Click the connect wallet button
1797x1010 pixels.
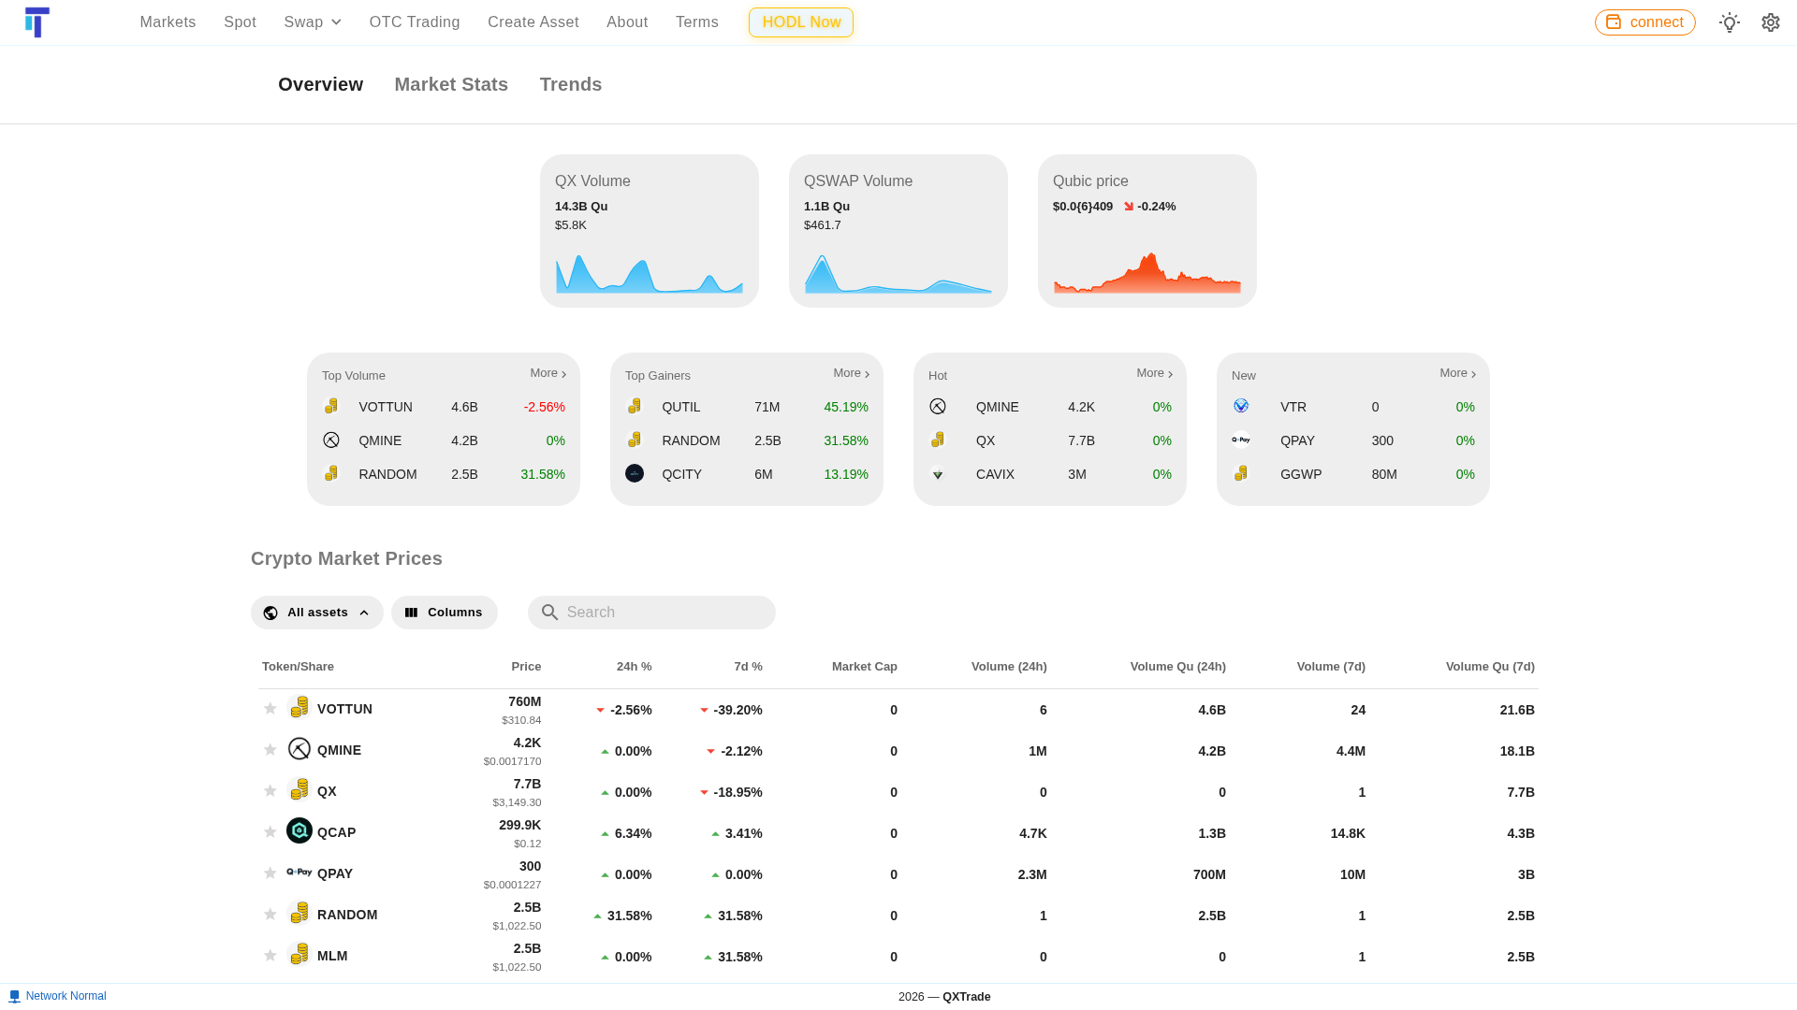[x=1645, y=22]
